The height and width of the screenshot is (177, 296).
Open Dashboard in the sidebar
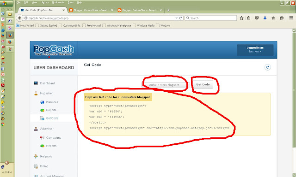pyautogui.click(x=47, y=83)
